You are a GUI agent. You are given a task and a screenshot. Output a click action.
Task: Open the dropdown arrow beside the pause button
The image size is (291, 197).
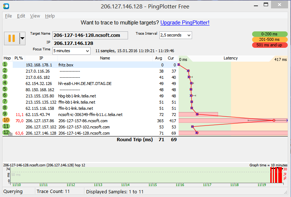[22, 38]
